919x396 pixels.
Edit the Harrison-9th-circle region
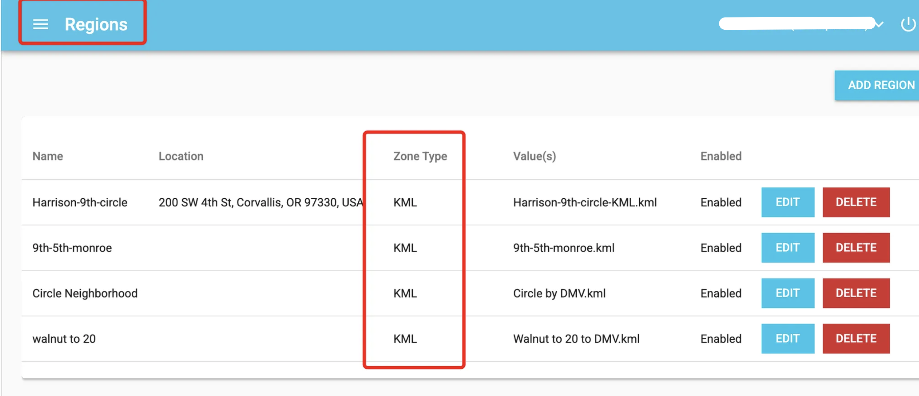point(787,202)
